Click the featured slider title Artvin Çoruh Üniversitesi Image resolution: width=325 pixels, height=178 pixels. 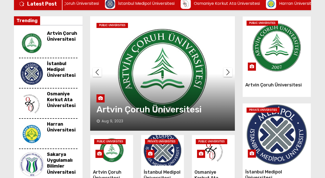tap(149, 110)
